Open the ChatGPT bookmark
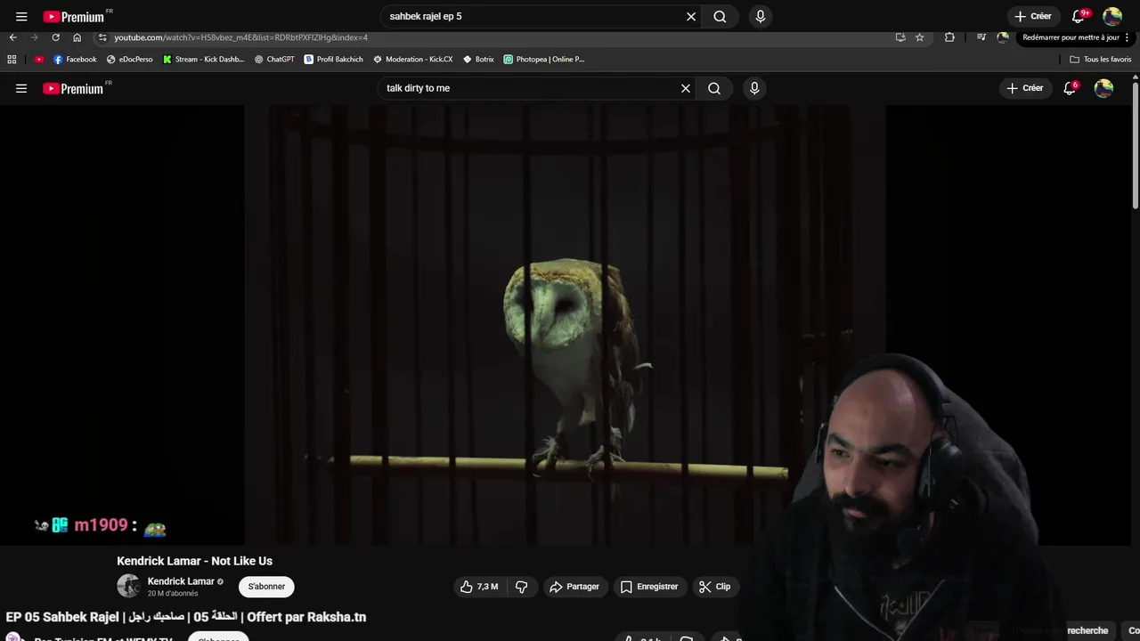 pos(274,60)
